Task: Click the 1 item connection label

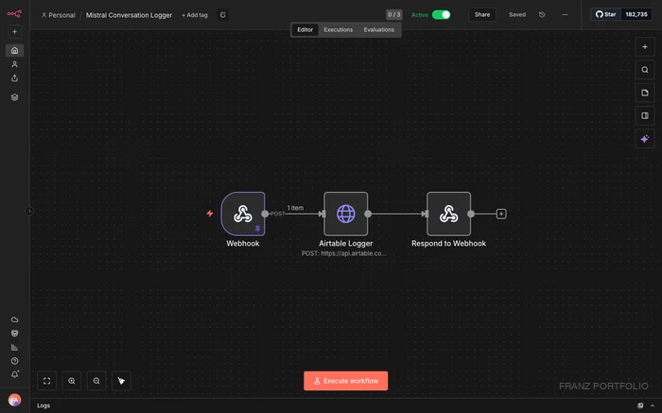Action: 295,208
